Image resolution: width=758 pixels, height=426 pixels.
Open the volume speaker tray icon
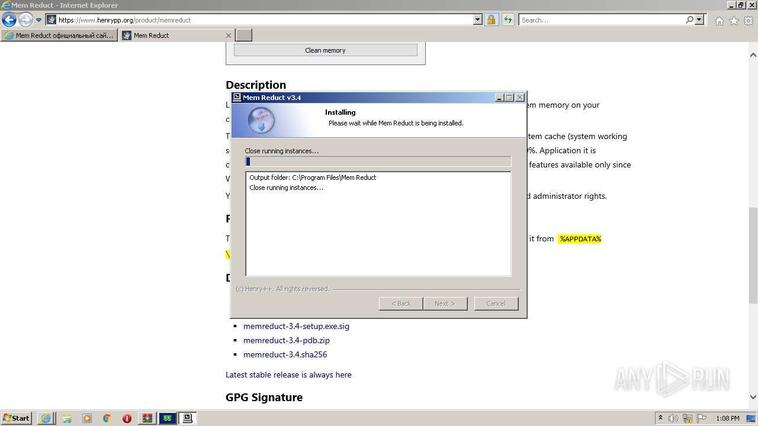(674, 418)
